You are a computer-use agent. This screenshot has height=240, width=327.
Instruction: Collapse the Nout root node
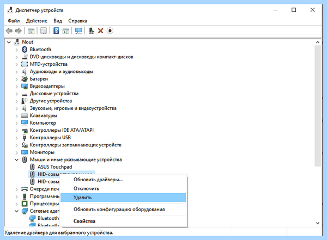click(x=9, y=42)
